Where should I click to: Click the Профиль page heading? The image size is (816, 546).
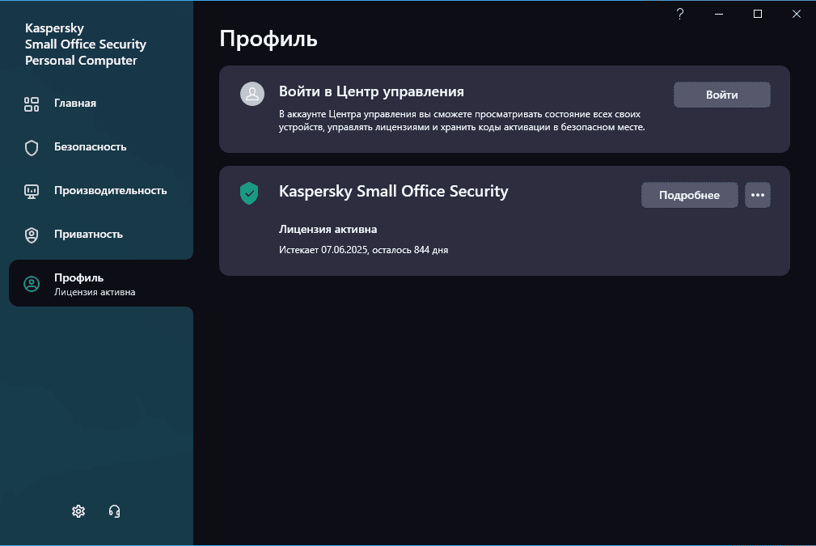pos(268,39)
